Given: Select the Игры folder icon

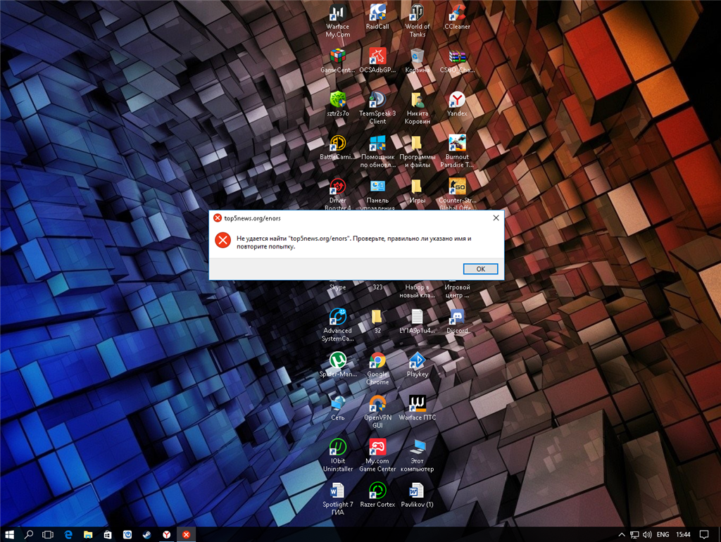Looking at the screenshot, I should tap(418, 191).
